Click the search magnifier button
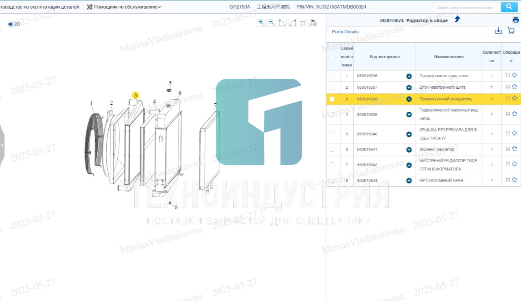This screenshot has height=301, width=521. [509, 7]
